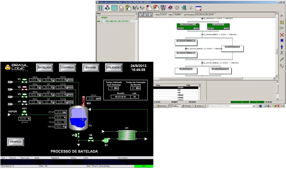The height and width of the screenshot is (169, 286).
Task: Open the CONTINUO process screen
Action: point(67,67)
